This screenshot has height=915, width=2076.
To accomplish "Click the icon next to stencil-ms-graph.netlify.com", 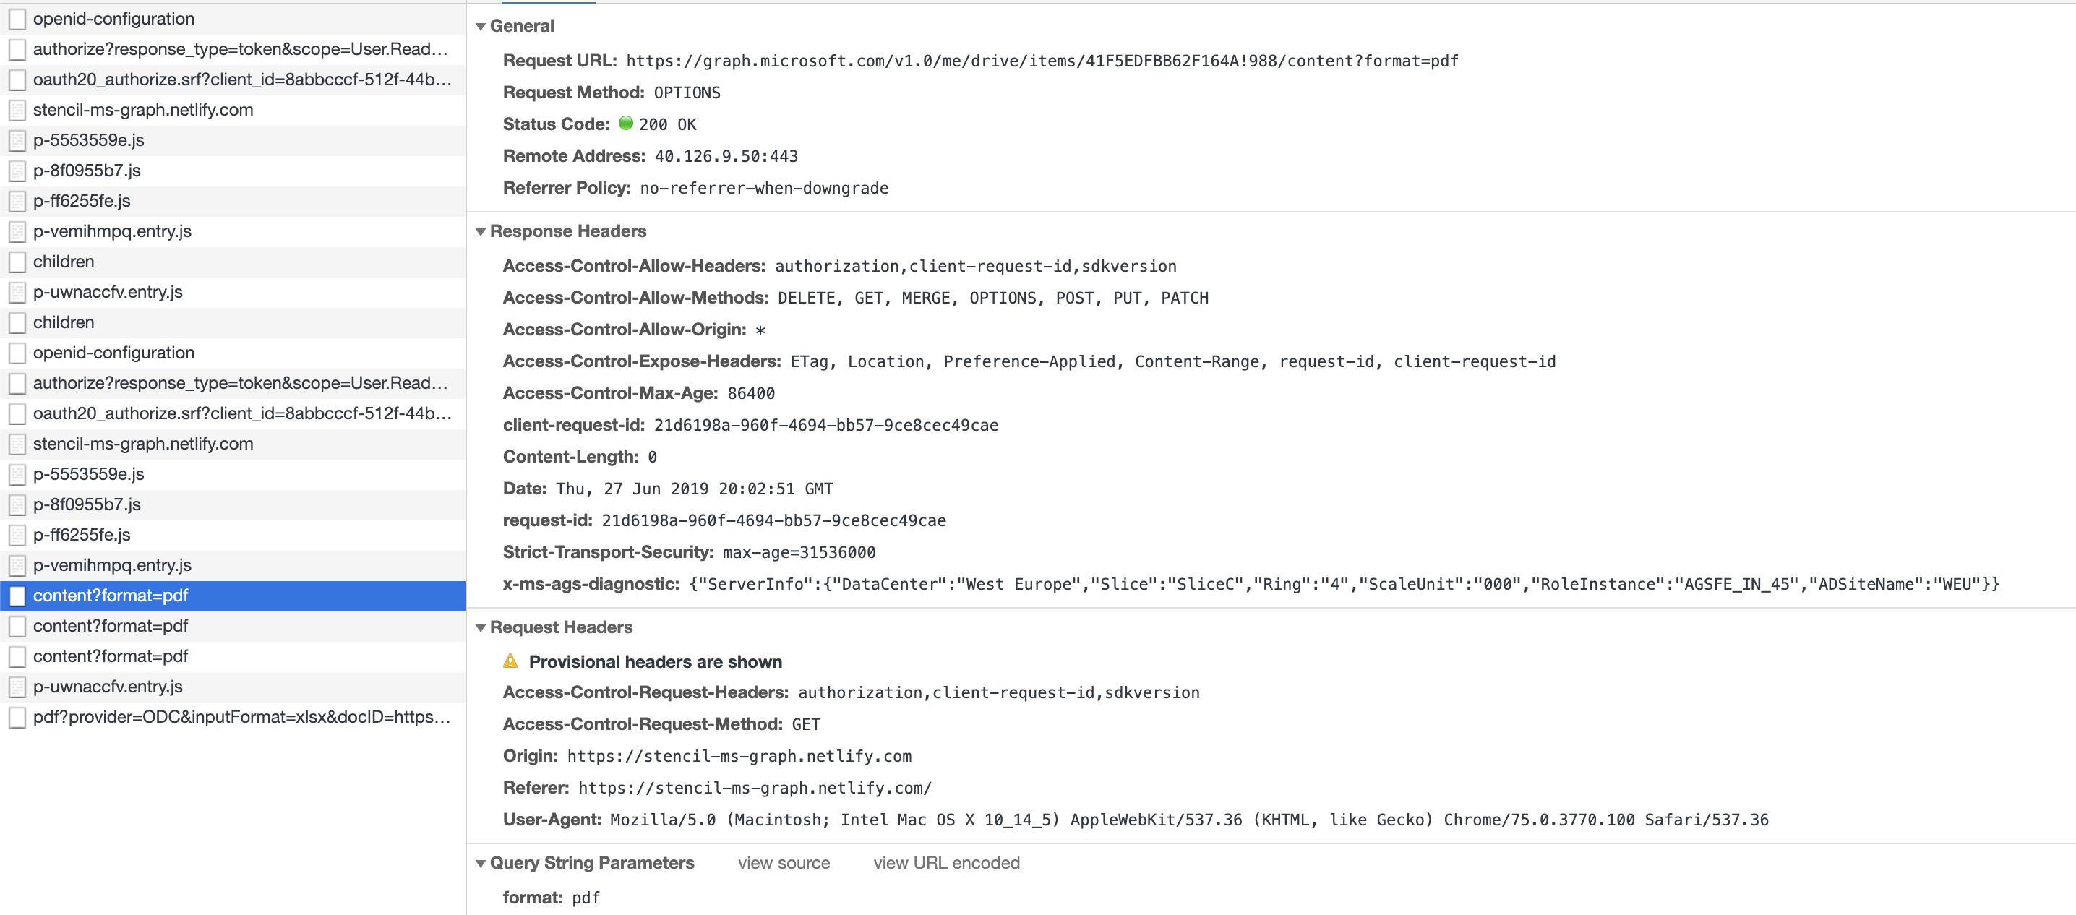I will click(17, 110).
